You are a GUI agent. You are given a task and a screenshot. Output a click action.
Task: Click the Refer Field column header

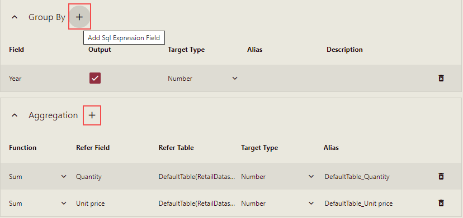coord(93,148)
